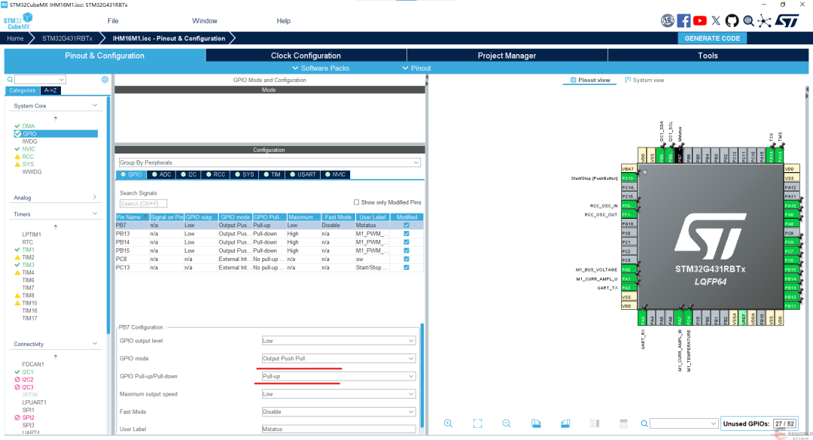Open the Software Packs menu
Image resolution: width=813 pixels, height=440 pixels.
[x=321, y=68]
